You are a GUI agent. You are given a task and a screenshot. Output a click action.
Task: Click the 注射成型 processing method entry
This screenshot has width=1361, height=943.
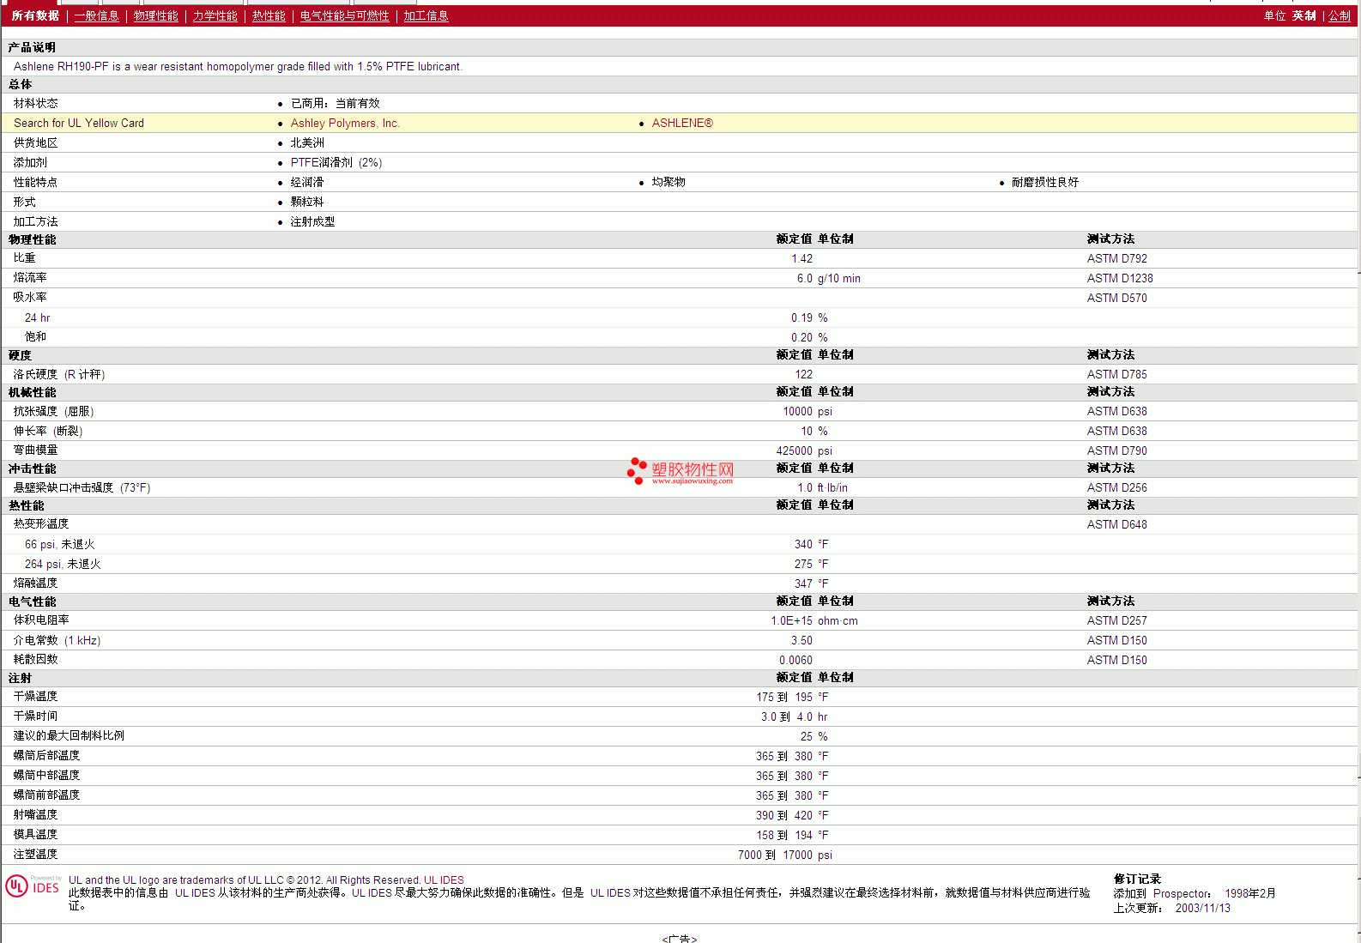pos(312,221)
